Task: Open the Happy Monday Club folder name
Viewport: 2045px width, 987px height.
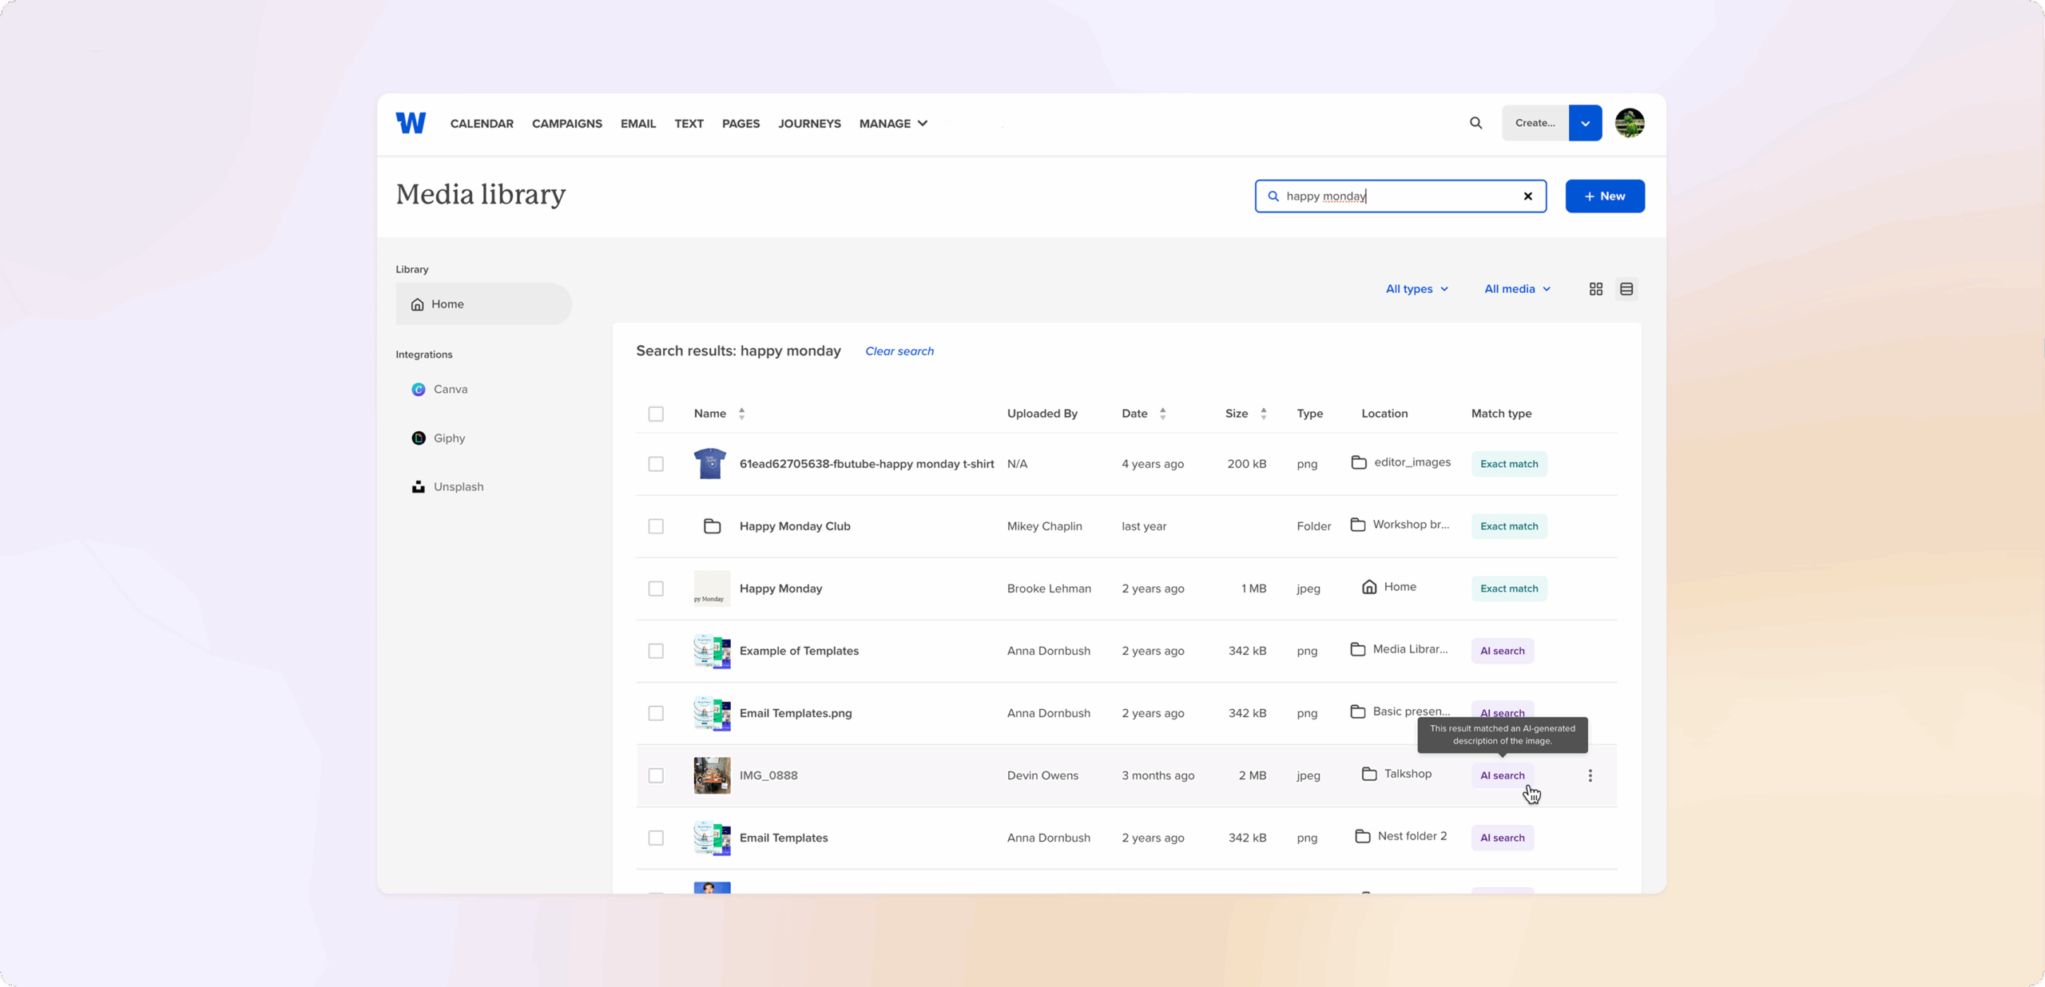Action: pyautogui.click(x=795, y=526)
